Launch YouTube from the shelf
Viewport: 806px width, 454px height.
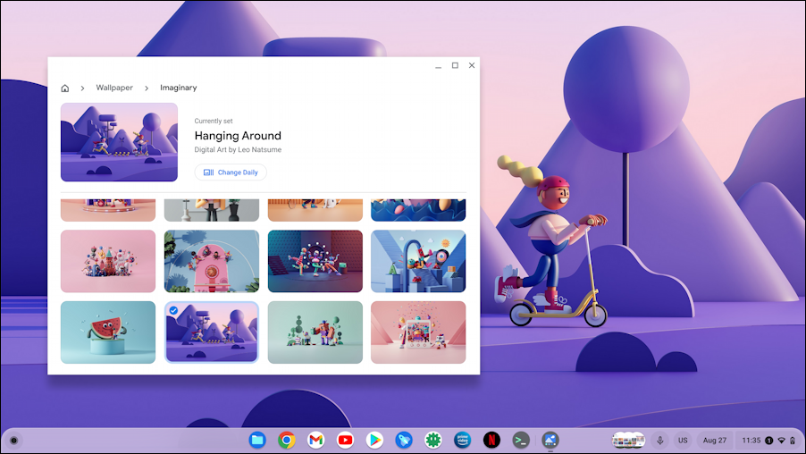[x=346, y=440]
